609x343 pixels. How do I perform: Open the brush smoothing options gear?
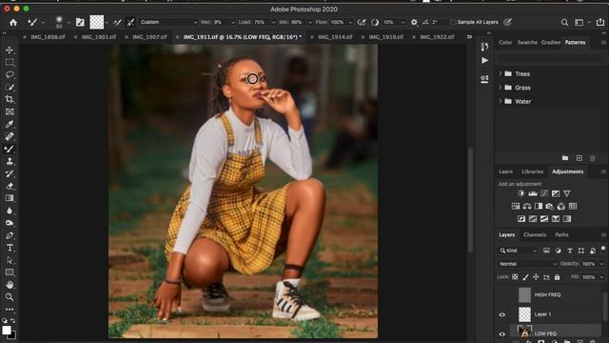[x=414, y=23]
